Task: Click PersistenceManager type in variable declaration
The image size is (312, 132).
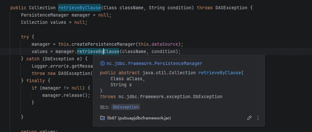Action: (45, 15)
